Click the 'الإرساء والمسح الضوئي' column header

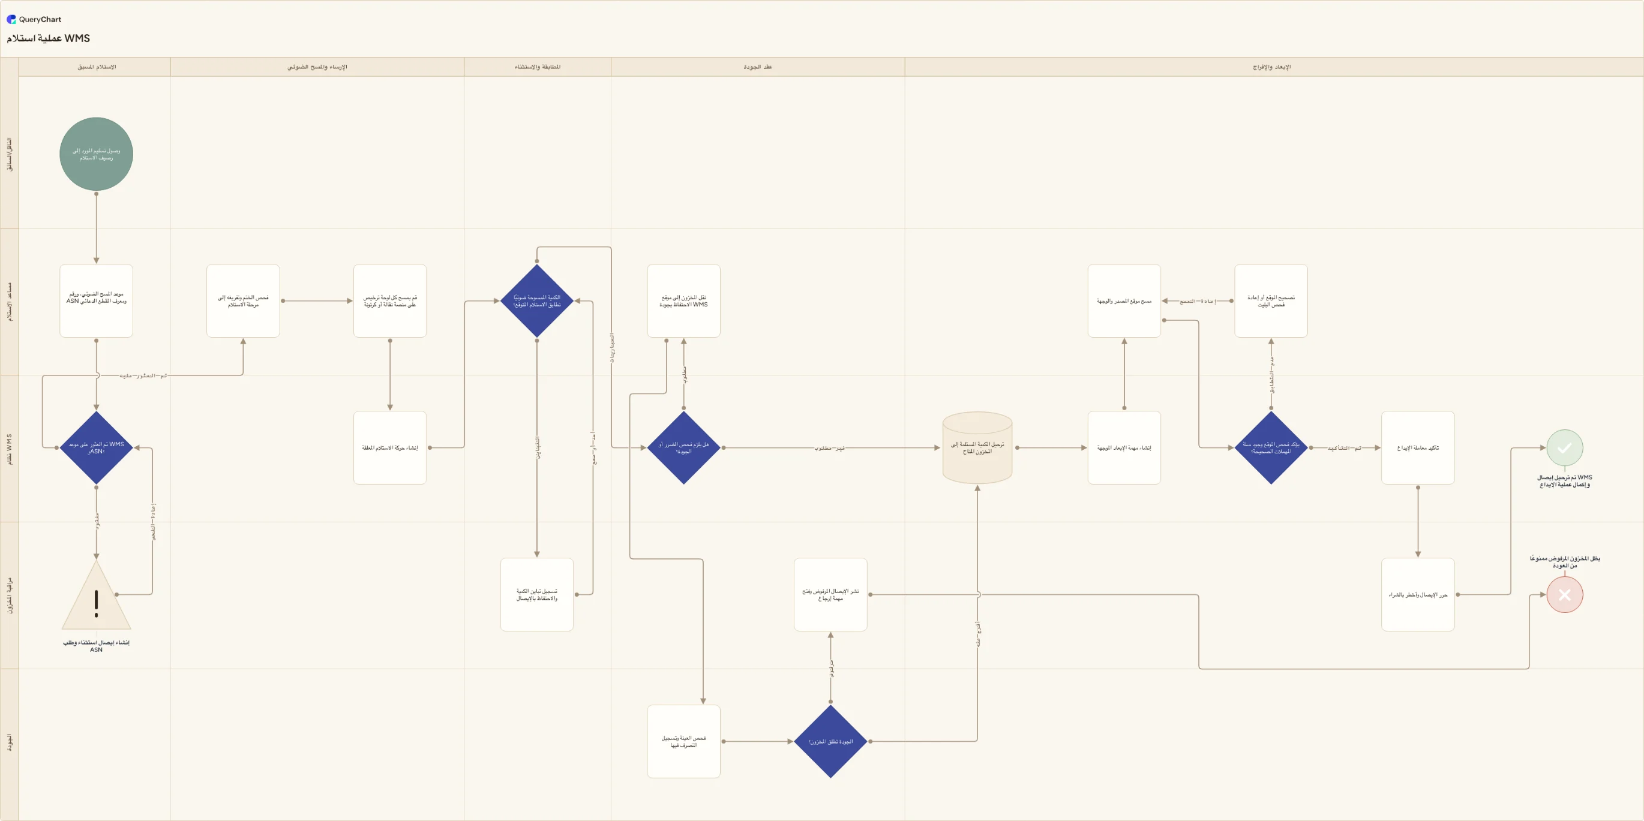pyautogui.click(x=317, y=67)
